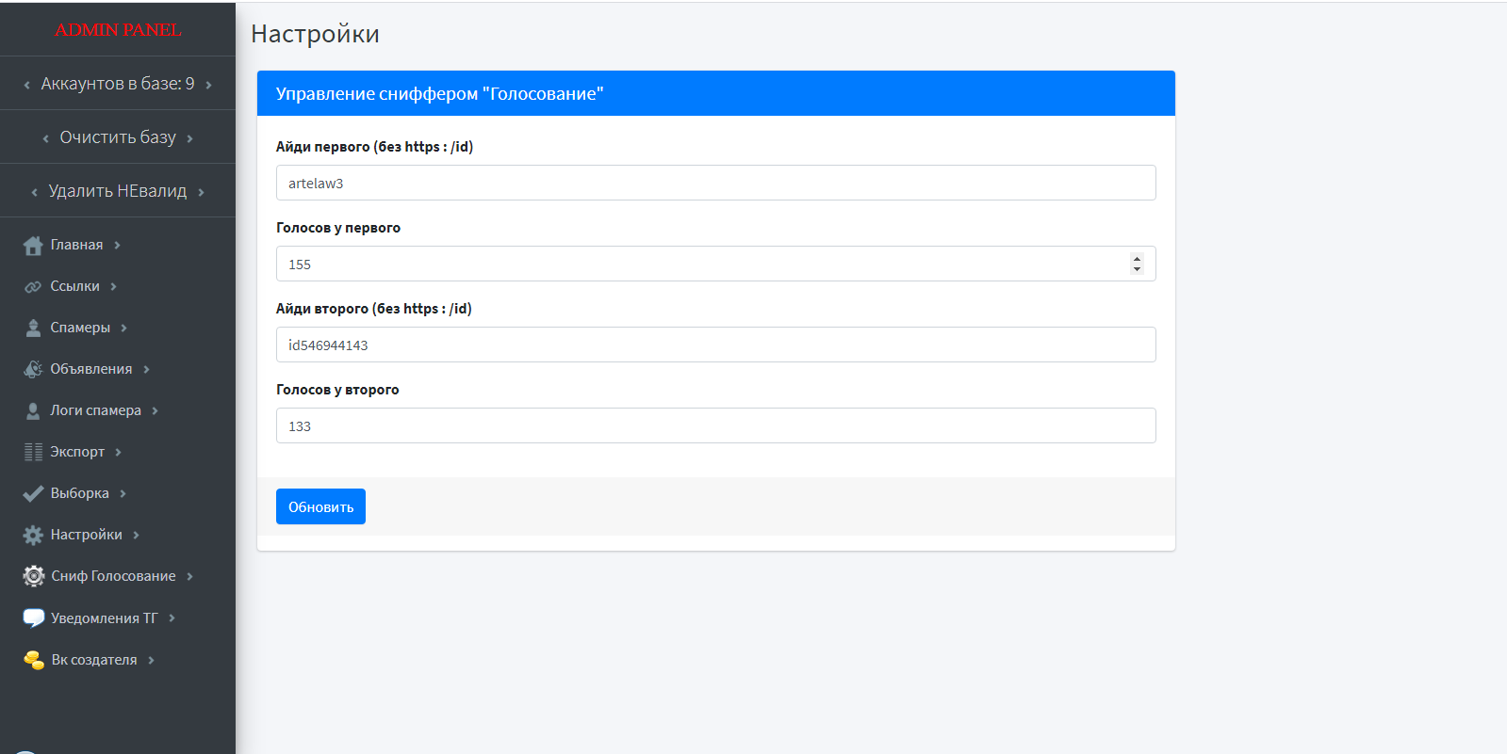Image resolution: width=1507 pixels, height=754 pixels.
Task: Click the icon beside Объявления
Action: click(x=33, y=370)
